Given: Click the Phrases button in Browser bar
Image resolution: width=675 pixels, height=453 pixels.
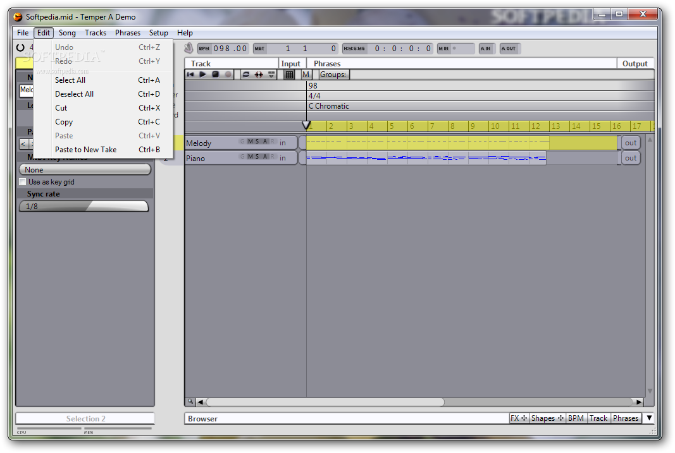Looking at the screenshot, I should point(626,418).
